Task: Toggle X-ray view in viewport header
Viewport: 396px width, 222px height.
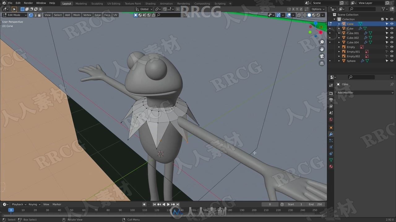Action: 299,15
